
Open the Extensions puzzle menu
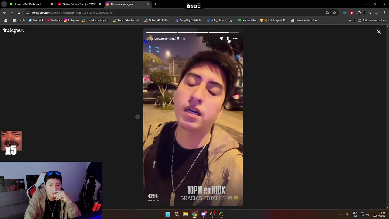pyautogui.click(x=359, y=13)
